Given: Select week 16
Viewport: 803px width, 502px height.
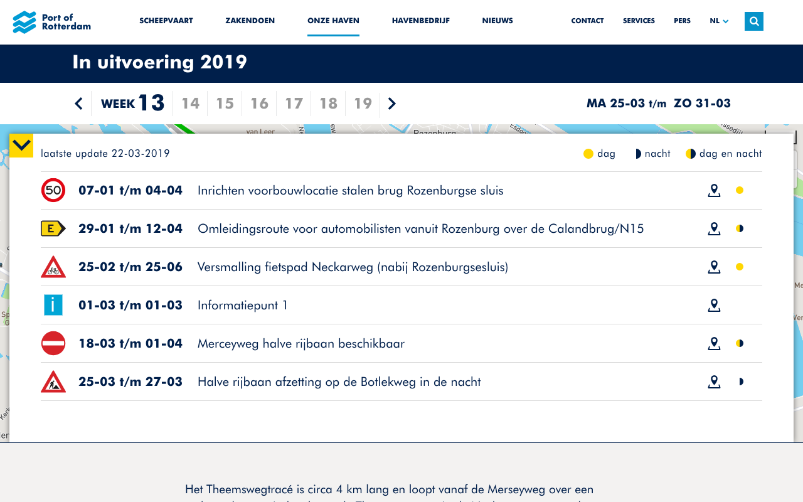Looking at the screenshot, I should pos(259,104).
